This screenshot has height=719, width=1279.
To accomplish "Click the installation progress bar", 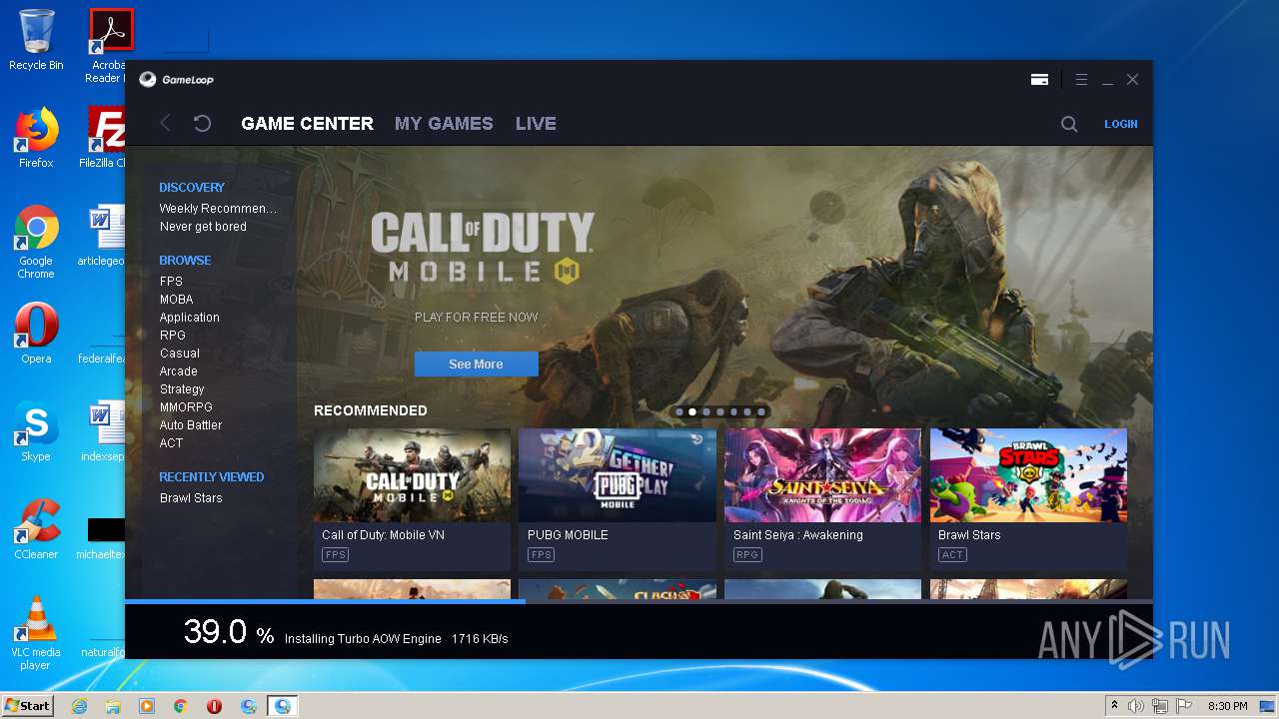I will 639,601.
